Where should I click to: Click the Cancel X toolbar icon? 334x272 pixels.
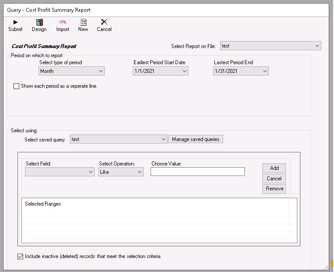click(104, 22)
